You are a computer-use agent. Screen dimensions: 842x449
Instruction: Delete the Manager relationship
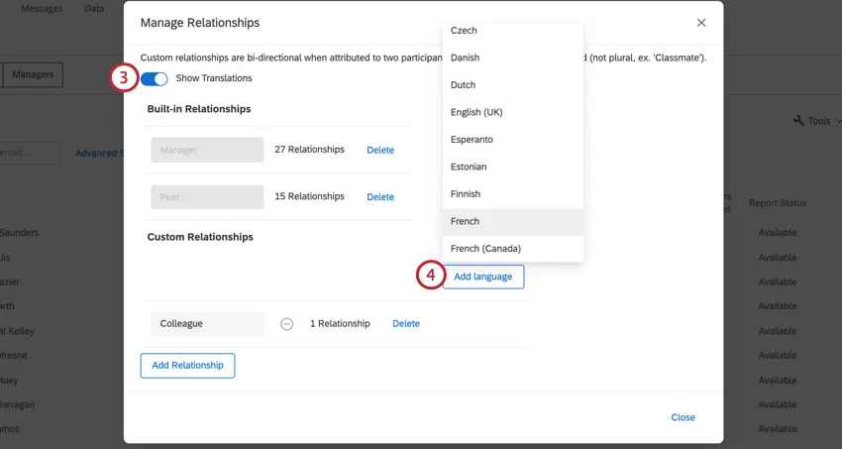[380, 151]
